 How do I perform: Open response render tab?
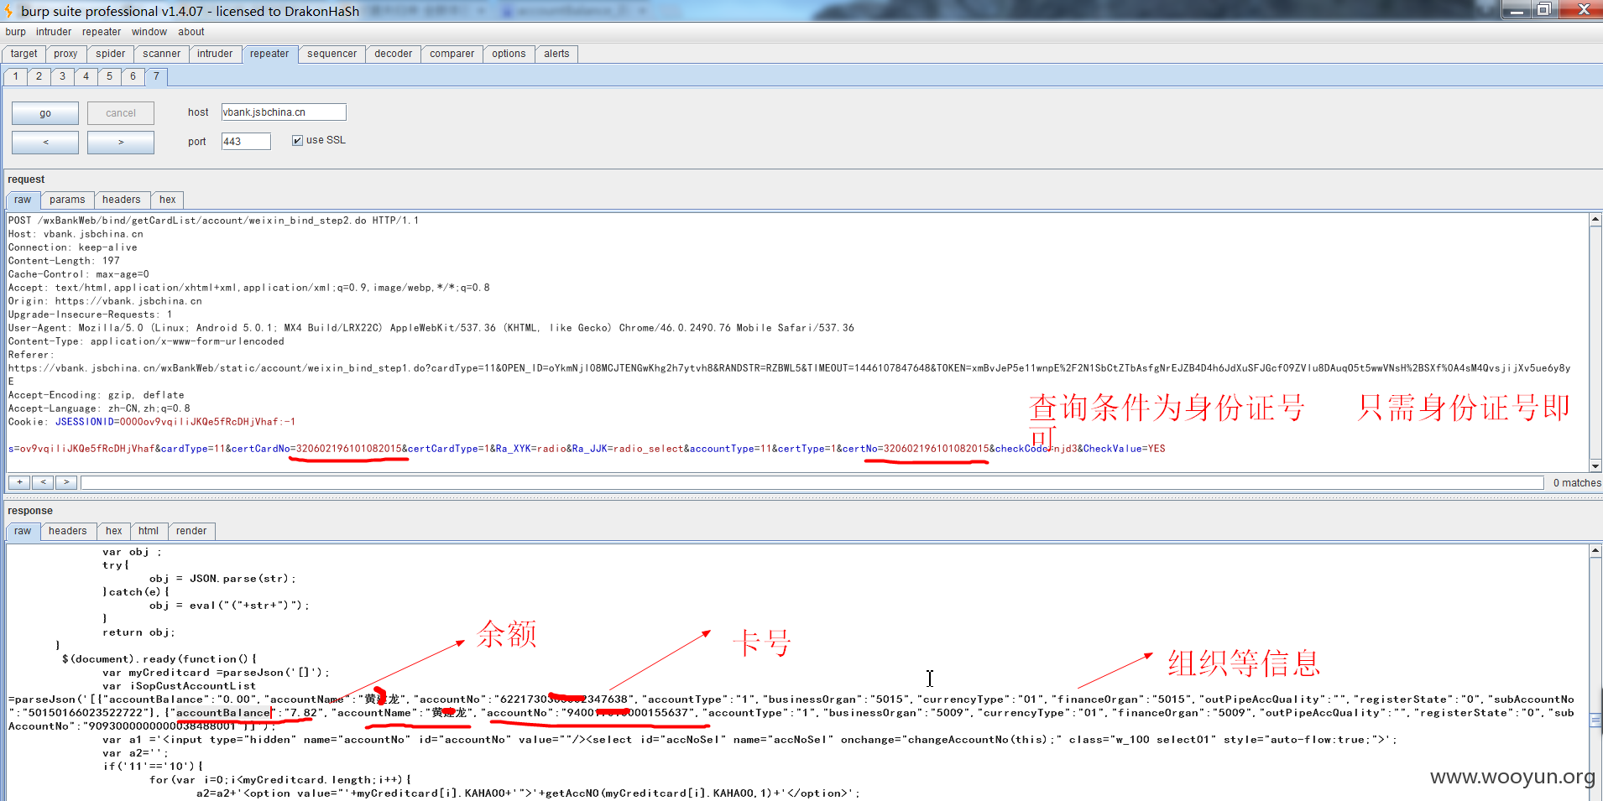(x=191, y=531)
